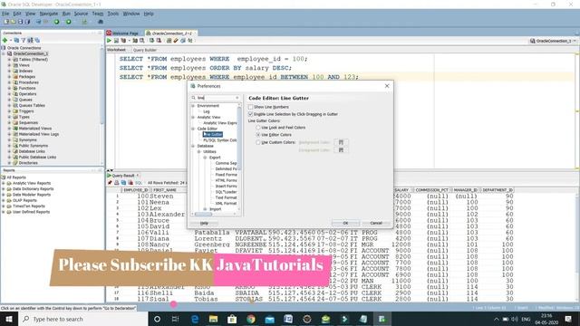Screen dimensions: 580x326
Task: Click the Windows Start button
Action: coord(9,319)
